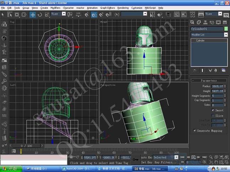Toggle the Smooth checkbox
230x172 pixels.
[x=213, y=110]
